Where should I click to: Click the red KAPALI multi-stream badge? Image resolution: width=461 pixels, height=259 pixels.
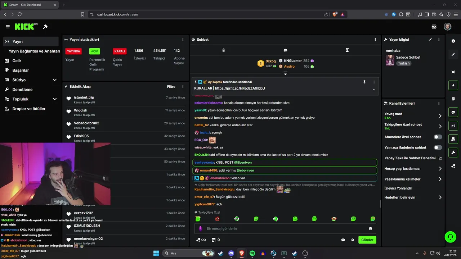pos(120,51)
